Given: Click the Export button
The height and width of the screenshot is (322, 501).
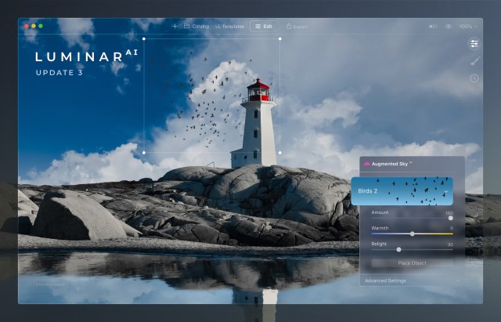Looking at the screenshot, I should [297, 26].
